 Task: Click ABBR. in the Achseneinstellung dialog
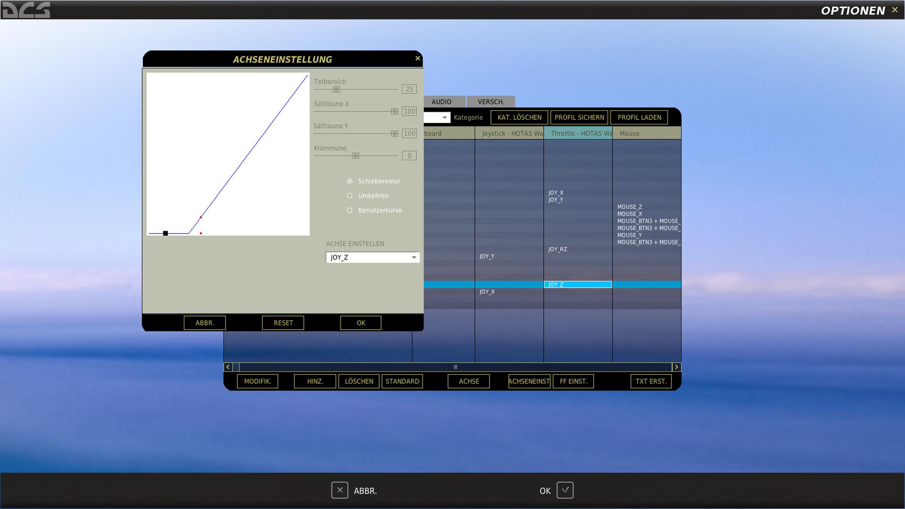click(205, 323)
